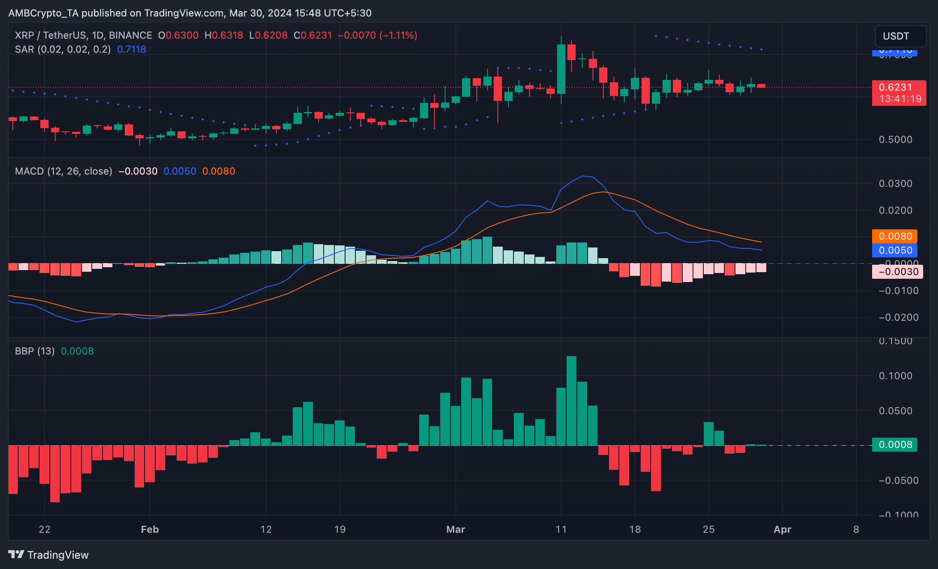The height and width of the screenshot is (569, 938).
Task: Click the 8 date label on time axis
Action: (x=856, y=529)
